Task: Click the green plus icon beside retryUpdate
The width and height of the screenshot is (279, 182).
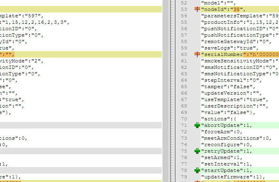Action: point(197,151)
